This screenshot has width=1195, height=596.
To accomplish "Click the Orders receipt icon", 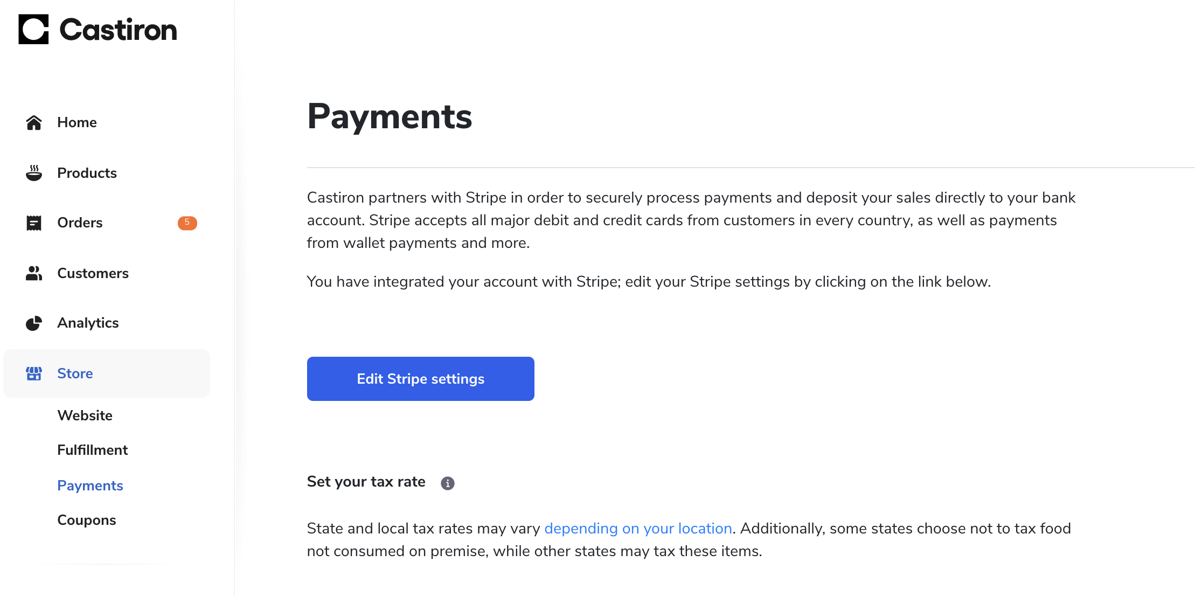I will tap(34, 223).
